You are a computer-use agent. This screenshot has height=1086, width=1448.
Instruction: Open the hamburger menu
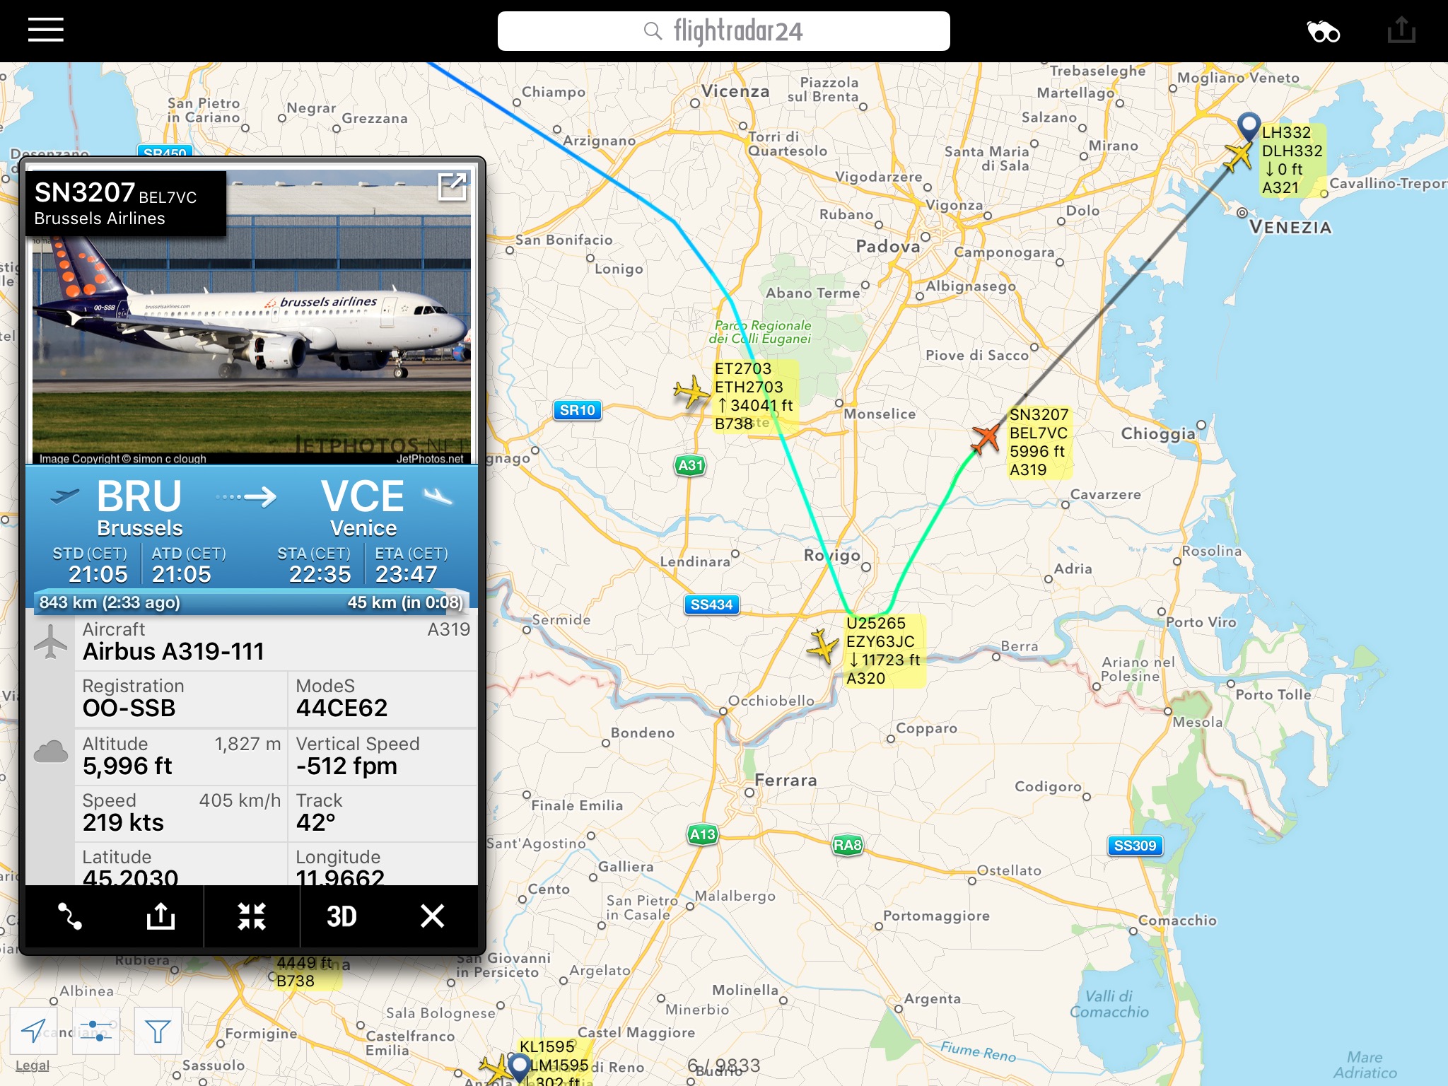tap(46, 30)
